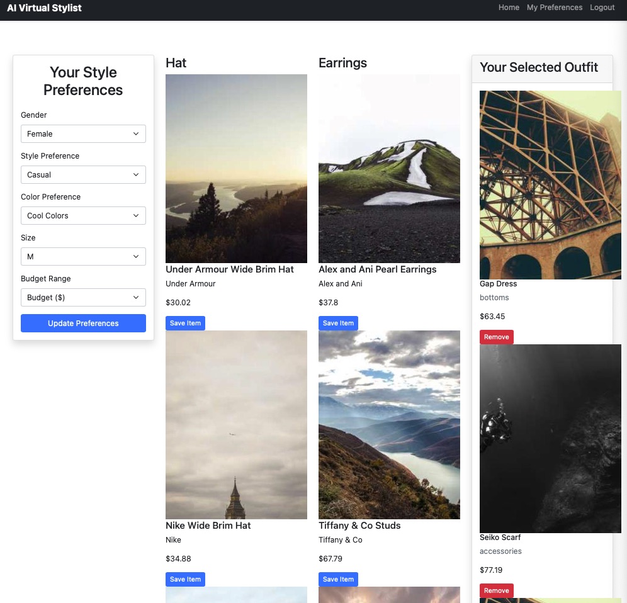This screenshot has width=627, height=603.
Task: Click the Gap Dress outfit image
Action: coord(550,185)
